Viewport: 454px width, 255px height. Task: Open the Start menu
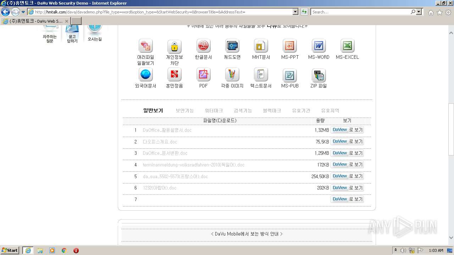(x=10, y=250)
